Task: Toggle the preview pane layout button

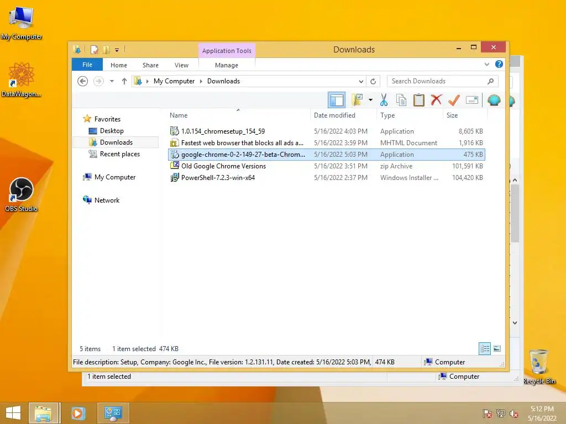Action: 337,100
